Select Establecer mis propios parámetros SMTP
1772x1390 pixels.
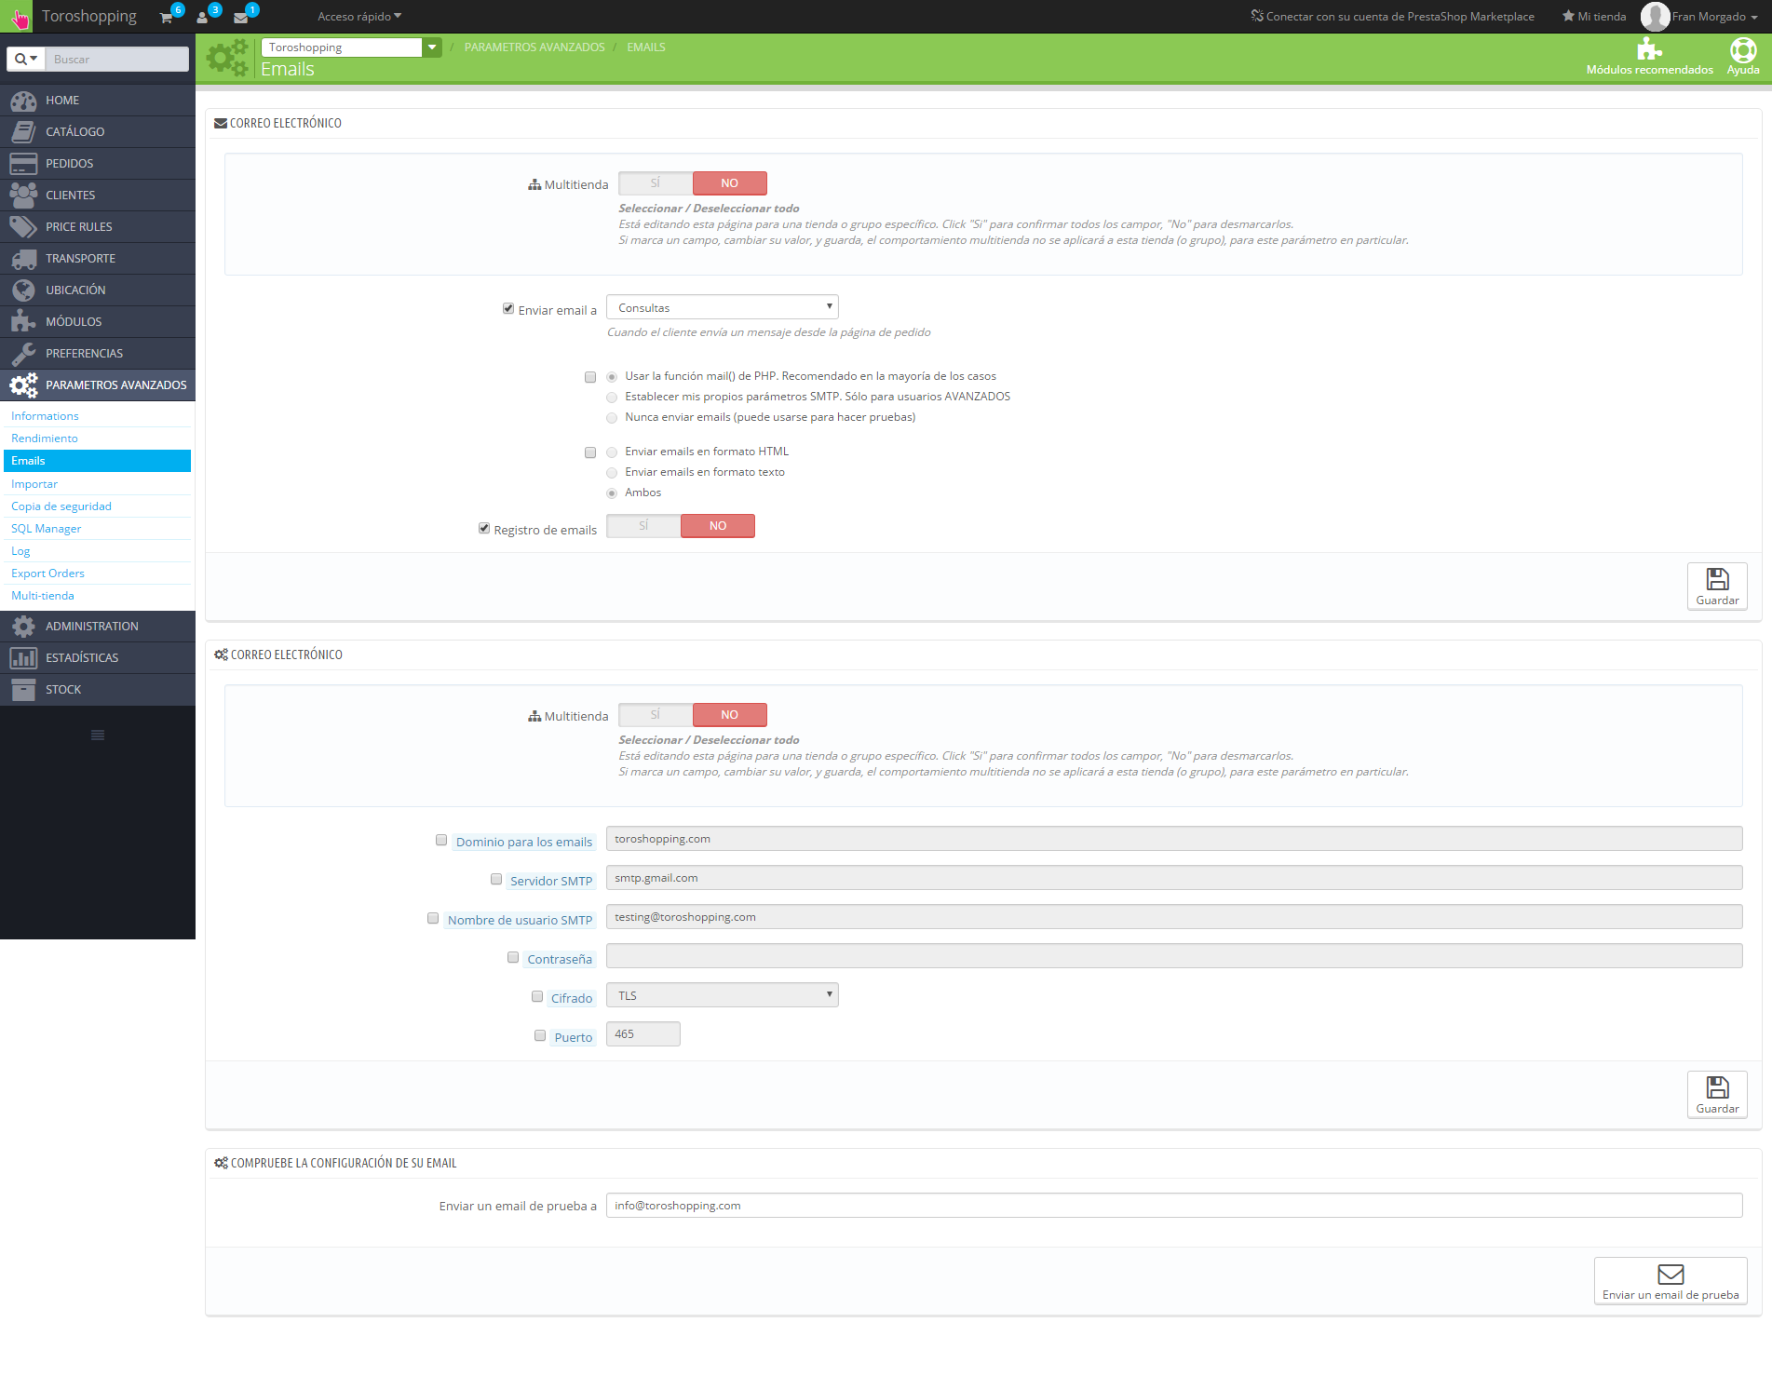tap(612, 398)
